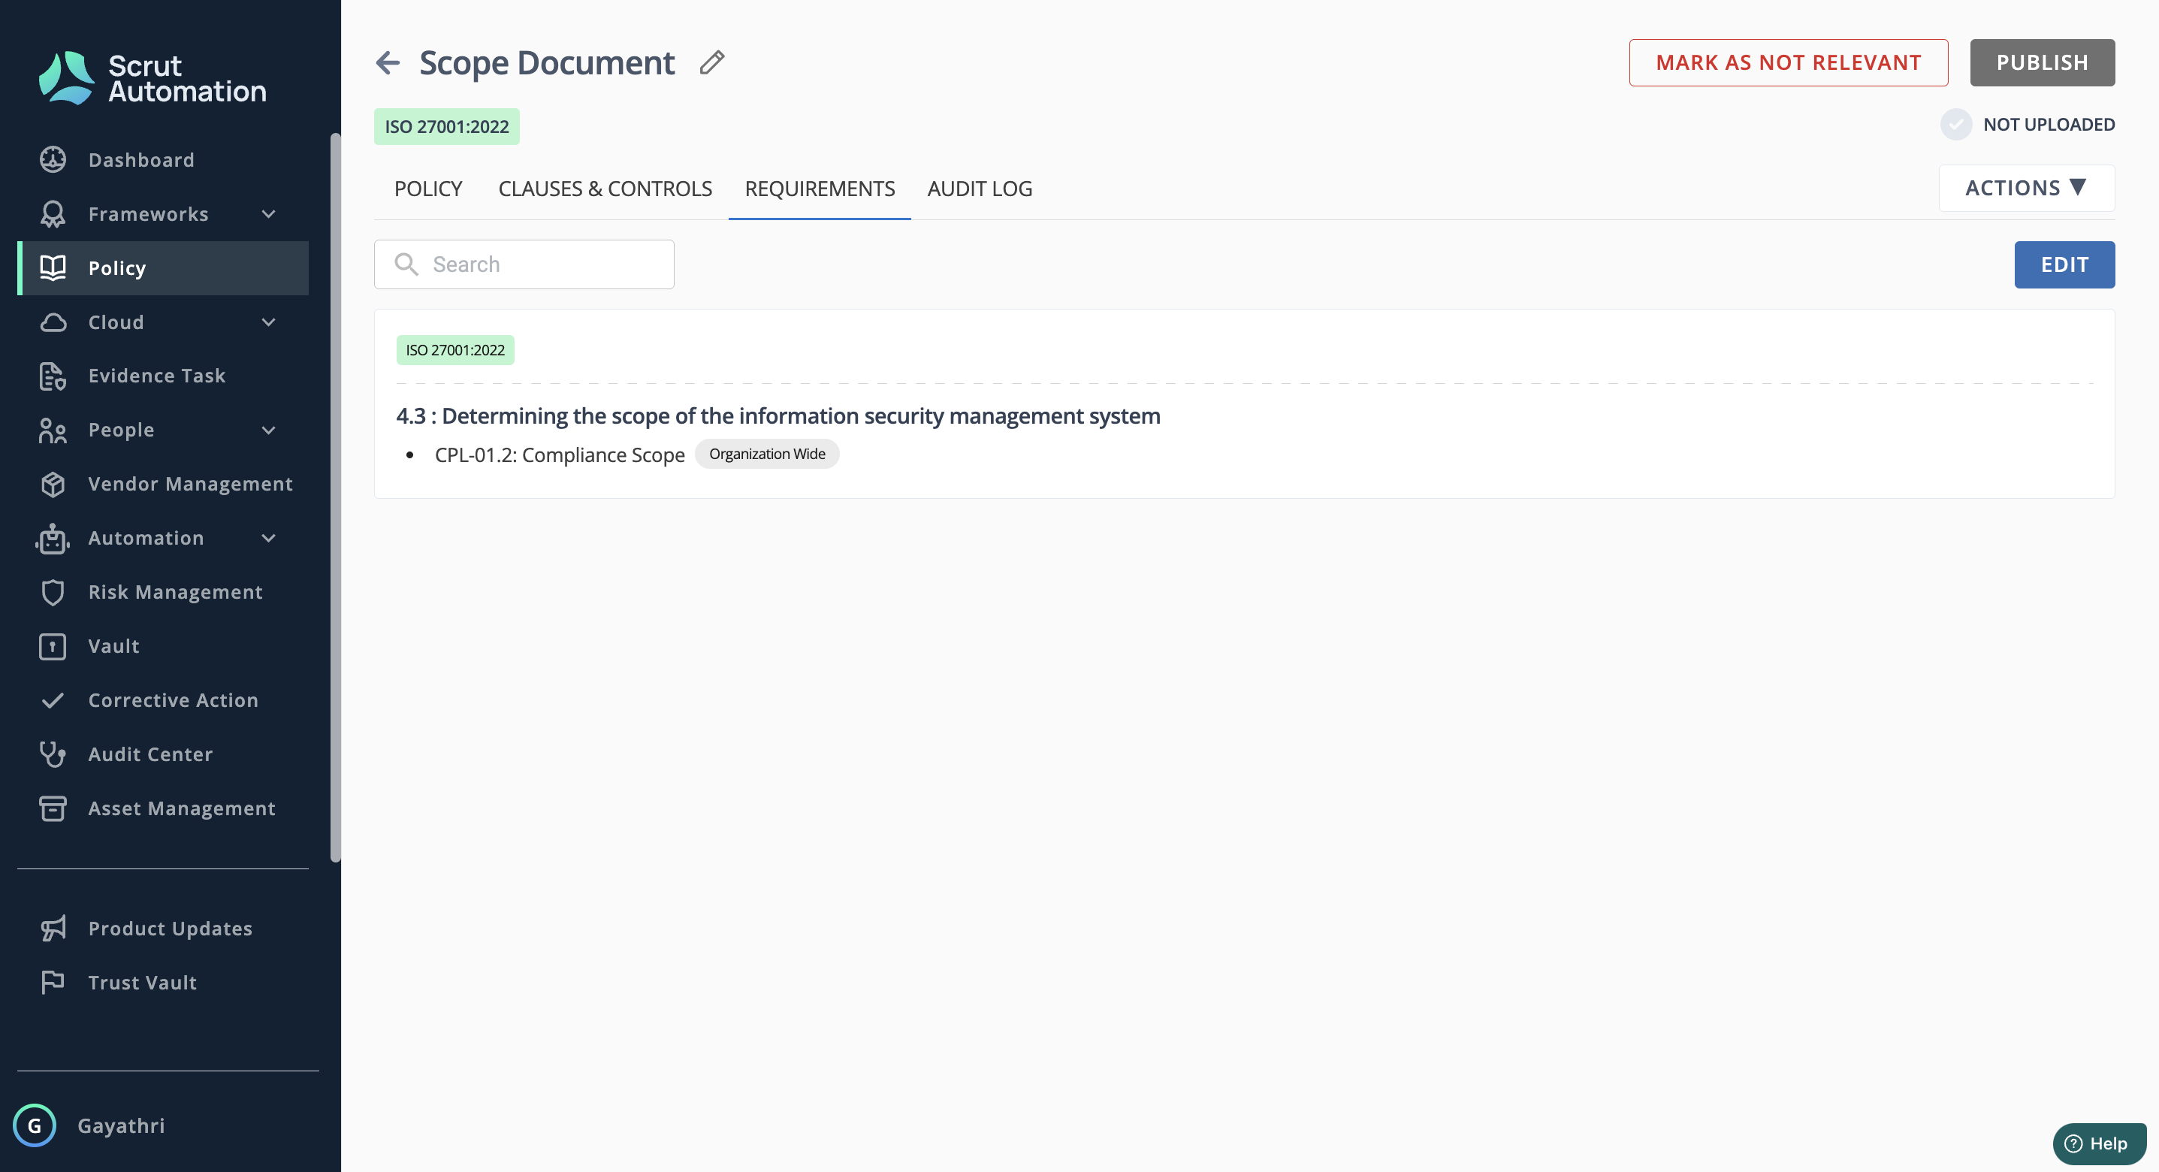
Task: Open the Actions dropdown
Action: (x=2026, y=188)
